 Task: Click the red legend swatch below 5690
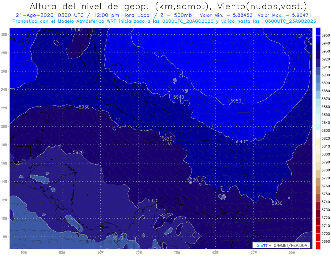(x=318, y=245)
